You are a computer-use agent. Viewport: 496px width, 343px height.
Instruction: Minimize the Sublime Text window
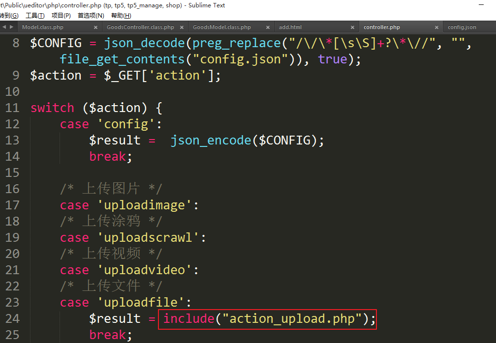pos(480,5)
